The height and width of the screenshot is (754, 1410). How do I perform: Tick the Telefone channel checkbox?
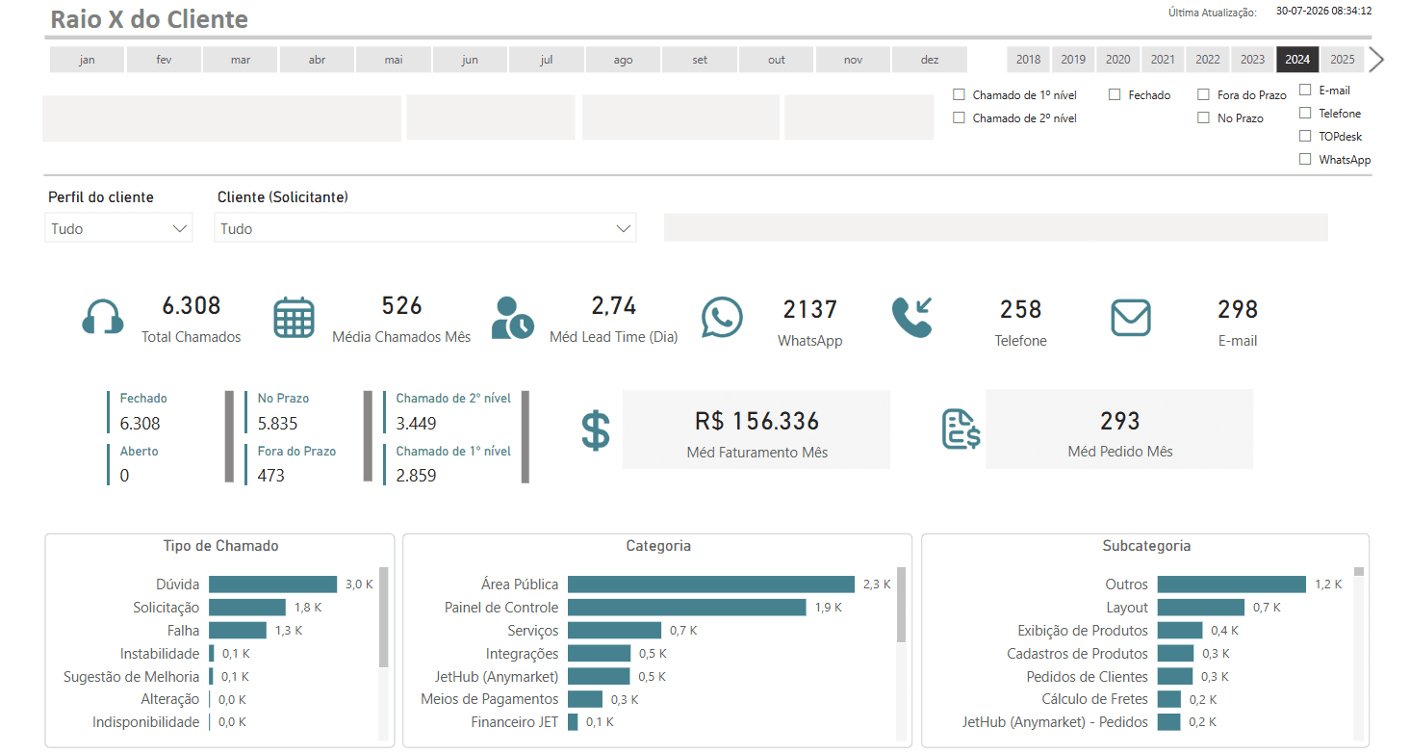pos(1305,113)
